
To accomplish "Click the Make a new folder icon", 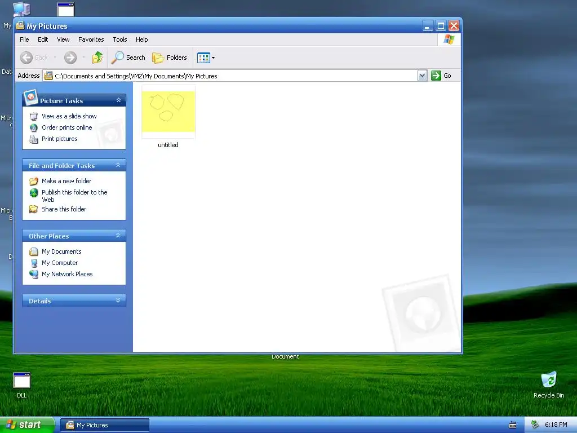I will 34,181.
